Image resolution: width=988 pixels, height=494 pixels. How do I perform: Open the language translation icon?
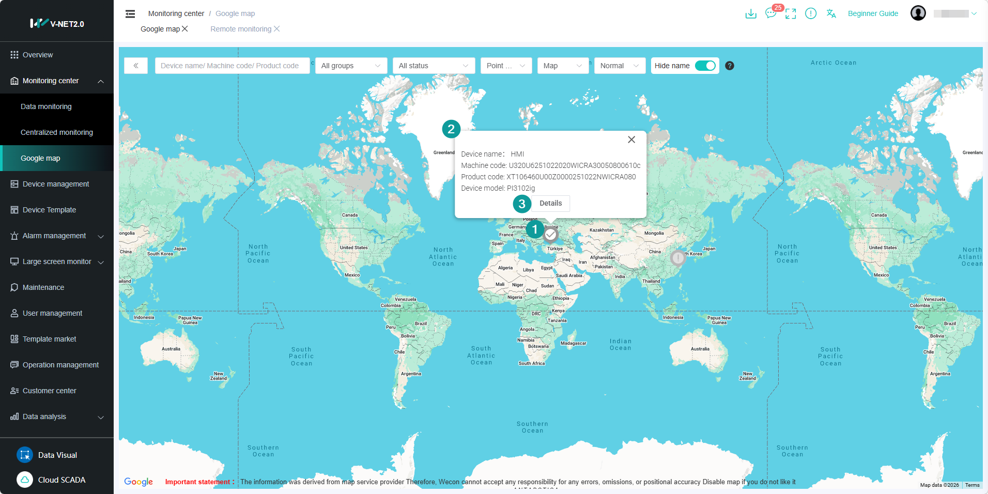(x=831, y=14)
